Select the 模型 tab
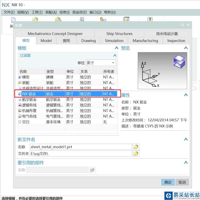This screenshot has width=200, height=200. (26, 41)
